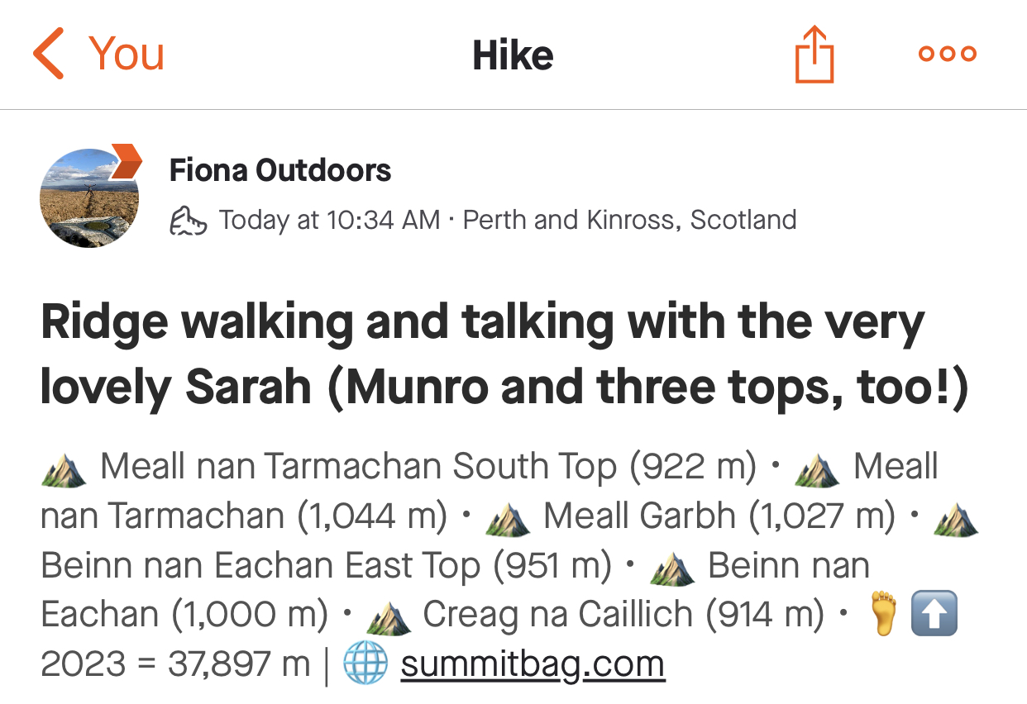Open the summitbag.com link
The width and height of the screenshot is (1027, 704).
(533, 664)
